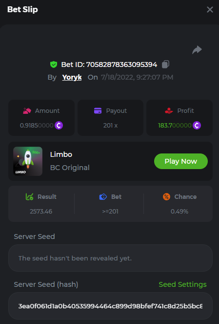Select the Server Seed hash field
The height and width of the screenshot is (324, 219).
click(x=110, y=306)
